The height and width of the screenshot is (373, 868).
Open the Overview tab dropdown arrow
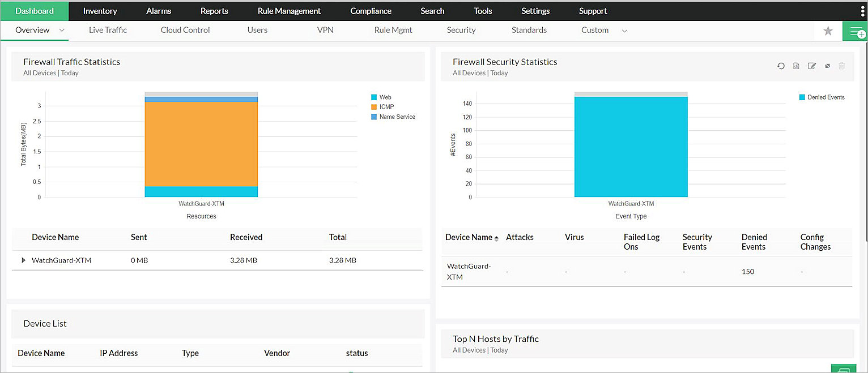pyautogui.click(x=62, y=31)
